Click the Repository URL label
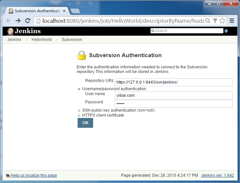 (x=99, y=81)
